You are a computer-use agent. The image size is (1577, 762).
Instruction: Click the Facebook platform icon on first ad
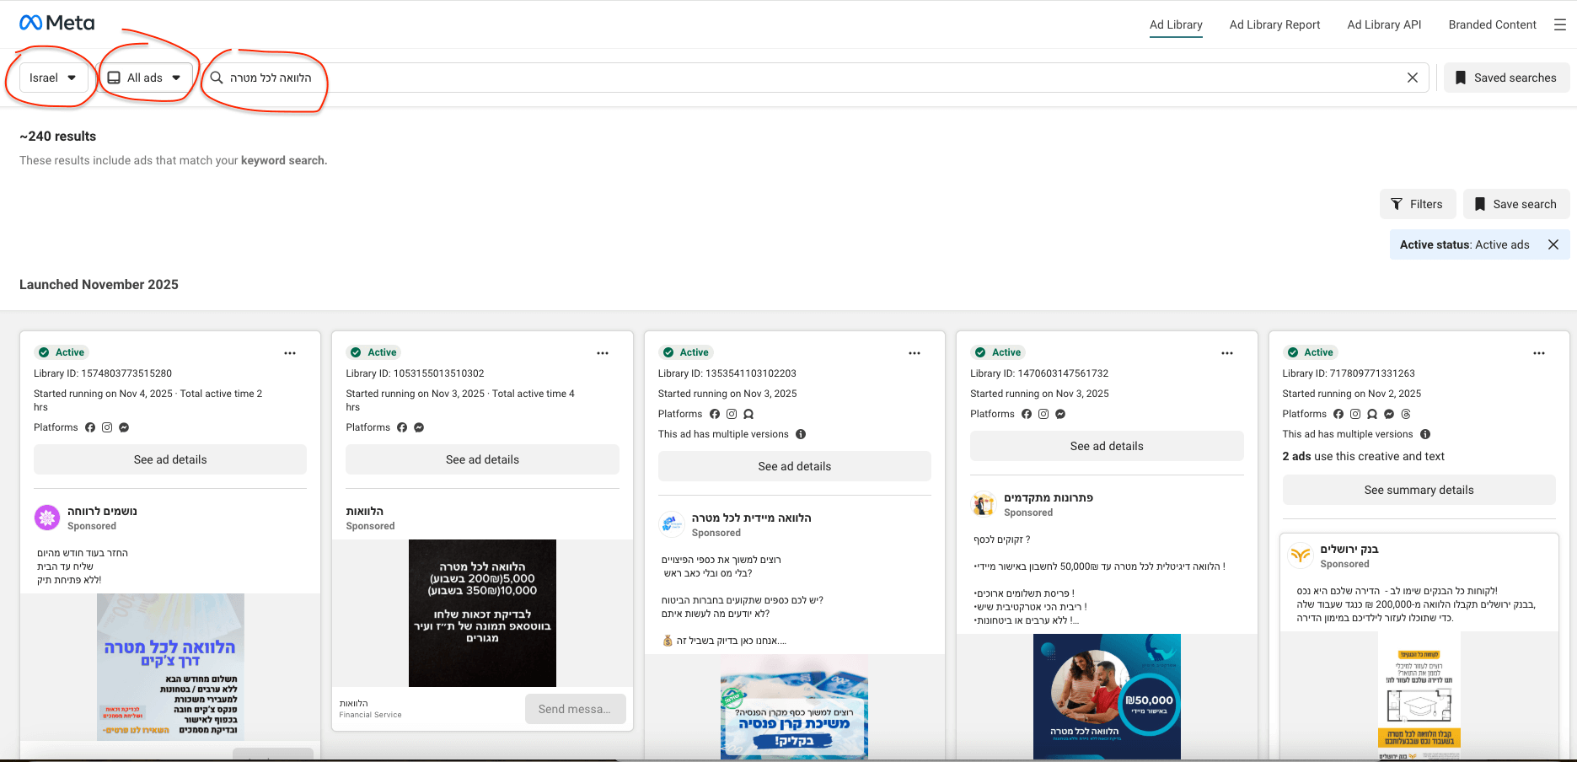pyautogui.click(x=89, y=427)
